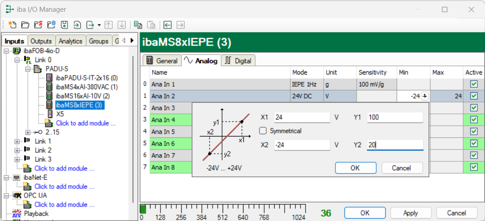Switch to the Analytics tab

(71, 41)
